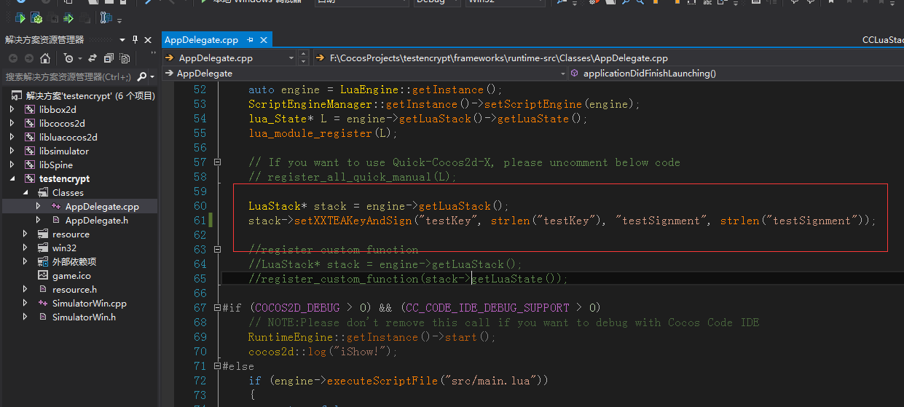Expand the libSpine project node

point(11,165)
